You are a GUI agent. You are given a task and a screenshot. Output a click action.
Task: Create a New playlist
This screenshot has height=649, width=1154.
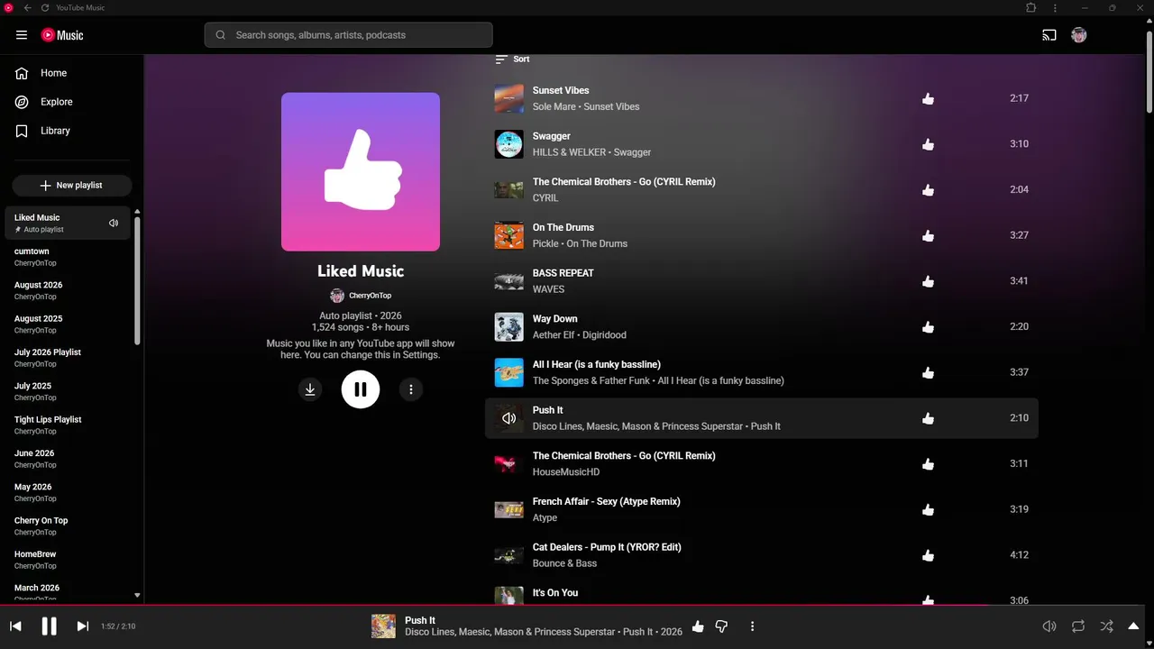(x=72, y=185)
